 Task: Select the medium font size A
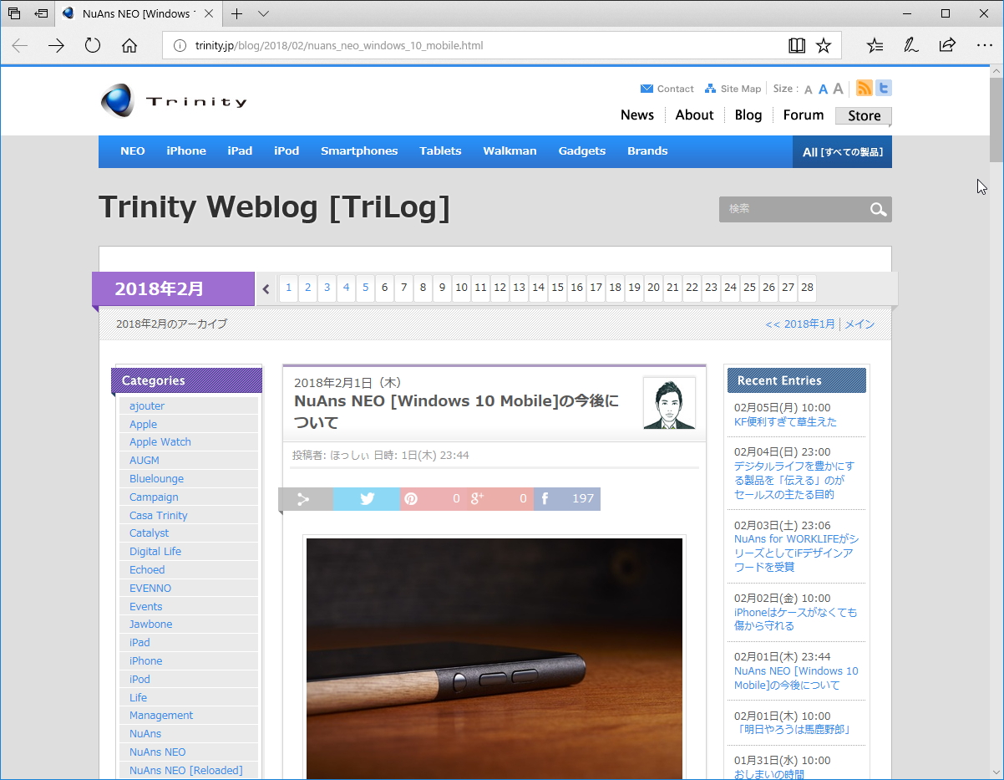[823, 89]
